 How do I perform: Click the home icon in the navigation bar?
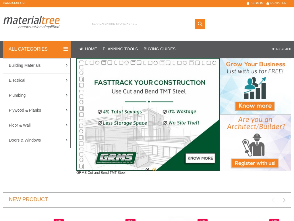[81, 49]
